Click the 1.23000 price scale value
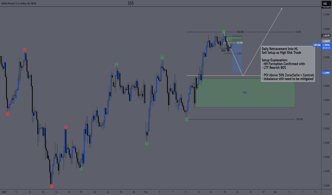Screen dimensions: 332x195 326,129
